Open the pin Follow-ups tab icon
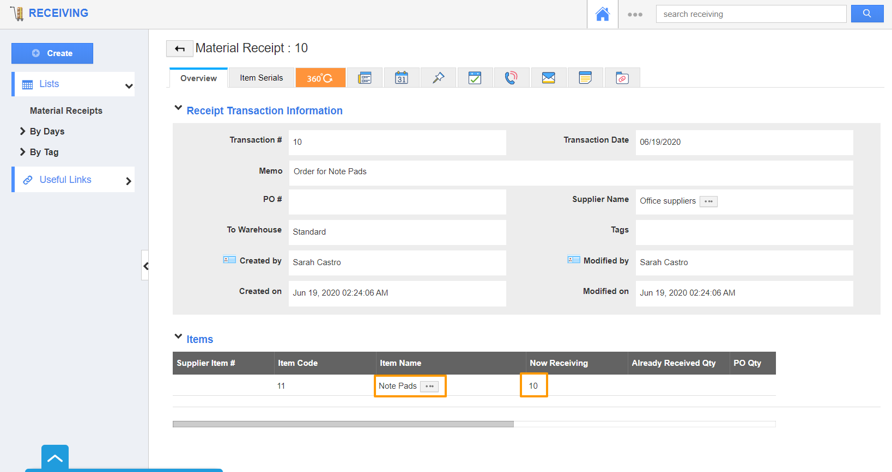This screenshot has width=892, height=472. click(438, 78)
